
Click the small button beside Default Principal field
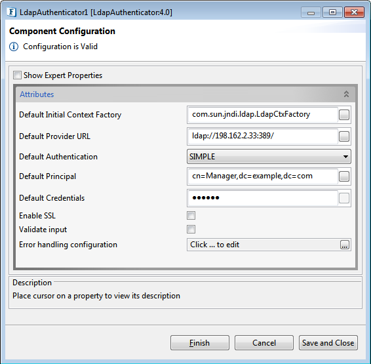tap(343, 176)
